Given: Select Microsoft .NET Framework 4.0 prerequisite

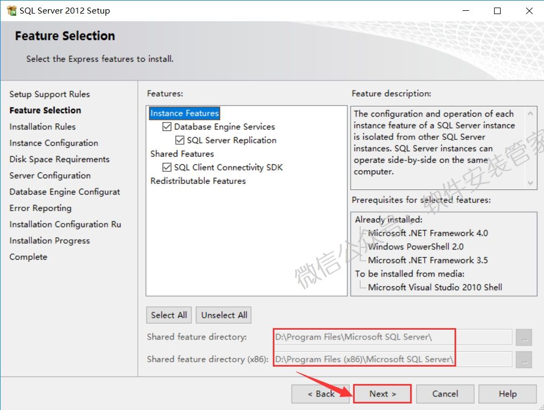Looking at the screenshot, I should click(428, 233).
